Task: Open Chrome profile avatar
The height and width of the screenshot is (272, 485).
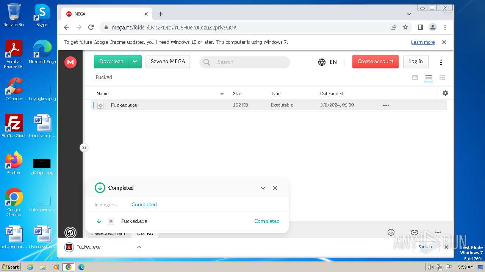Action: pos(432,27)
